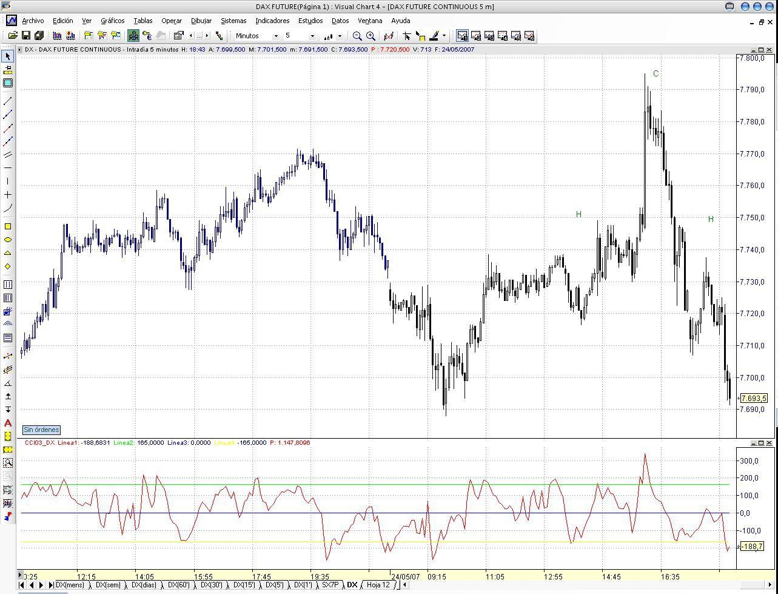Select the vertical line tool
This screenshot has height=594, width=778.
click(8, 181)
